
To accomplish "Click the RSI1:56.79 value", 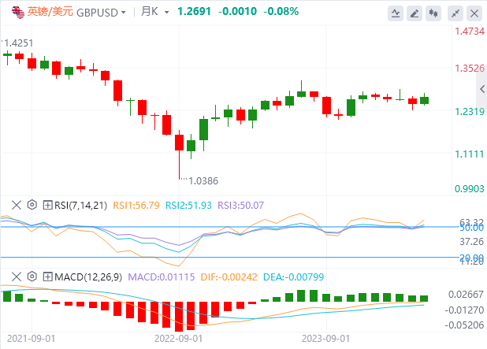I will [x=136, y=206].
